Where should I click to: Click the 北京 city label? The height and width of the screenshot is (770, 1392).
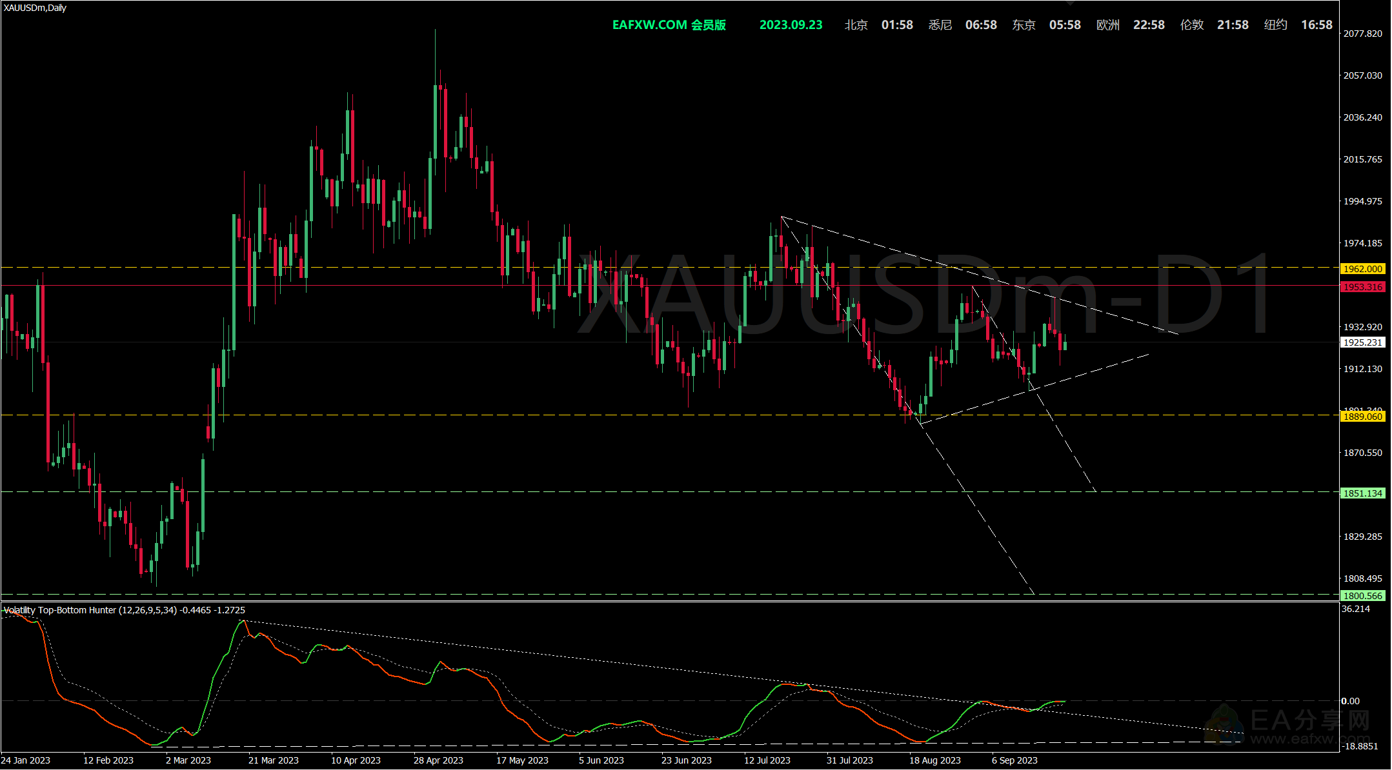pyautogui.click(x=856, y=25)
